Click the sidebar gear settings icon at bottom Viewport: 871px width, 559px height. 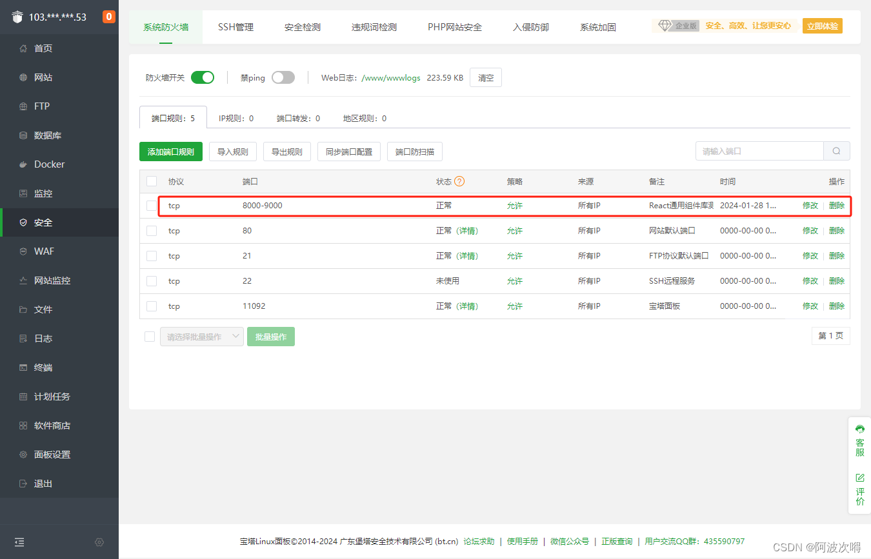point(99,542)
